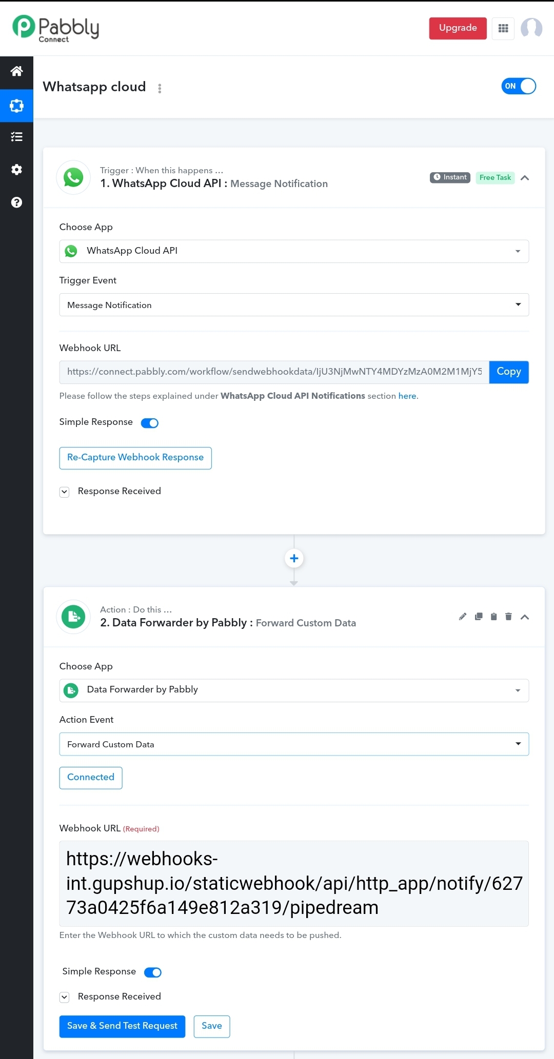Click Save & Send Test Request
Viewport: 554px width, 1059px height.
point(122,1026)
